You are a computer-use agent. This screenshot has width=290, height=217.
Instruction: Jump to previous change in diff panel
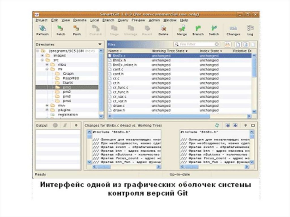228,125
